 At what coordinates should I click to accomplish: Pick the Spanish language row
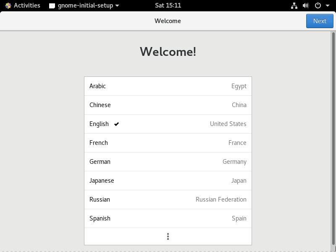point(168,218)
